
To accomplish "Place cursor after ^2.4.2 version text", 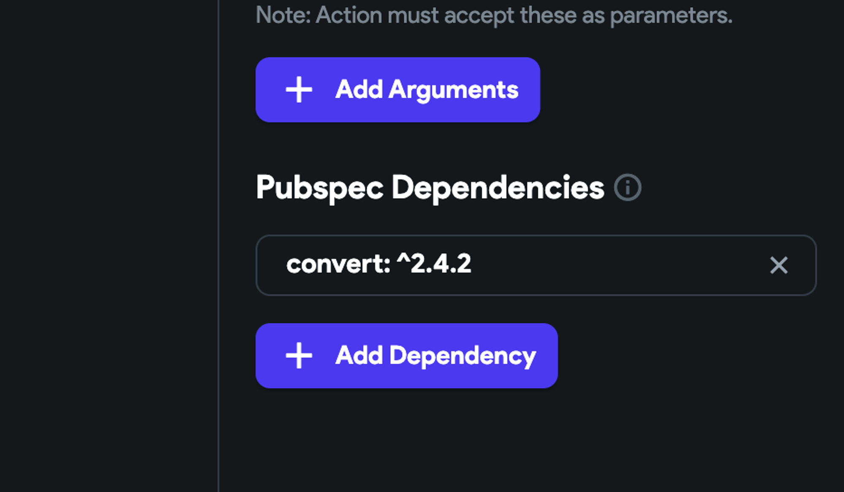I will point(472,264).
